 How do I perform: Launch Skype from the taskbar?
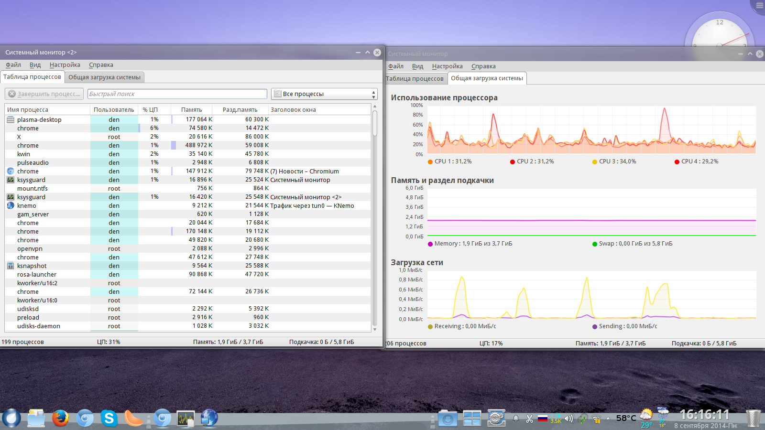pos(109,419)
